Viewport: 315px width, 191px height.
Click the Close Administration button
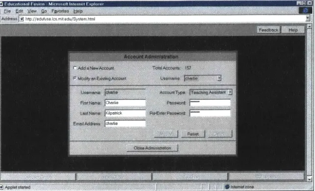[152, 148]
